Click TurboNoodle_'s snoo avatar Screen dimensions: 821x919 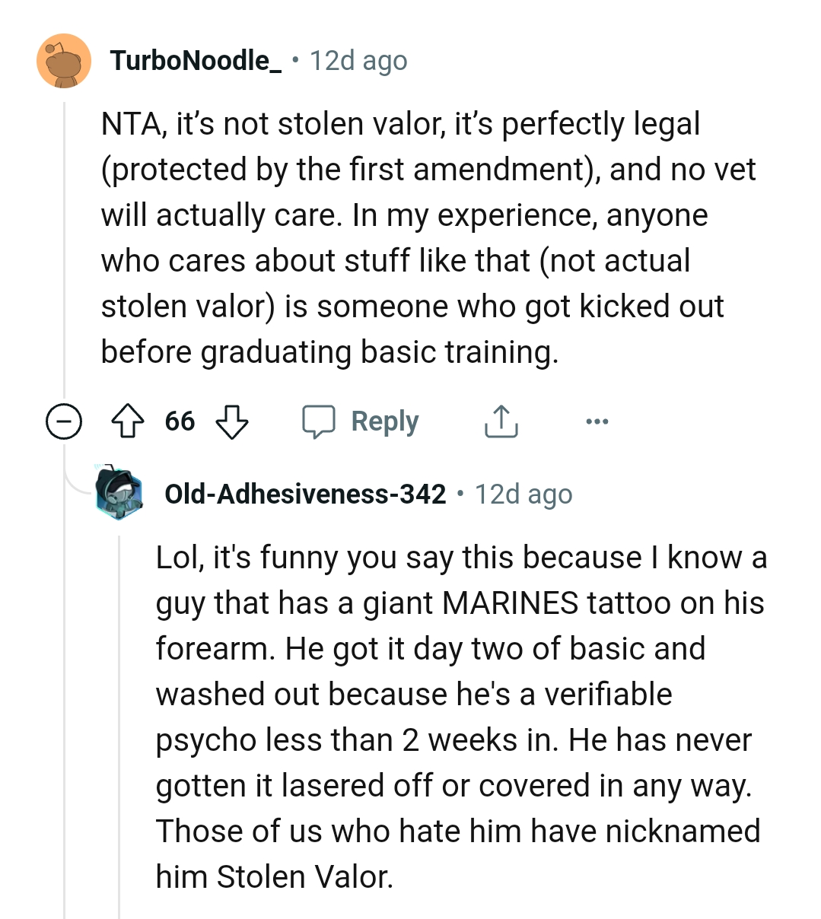(x=65, y=61)
